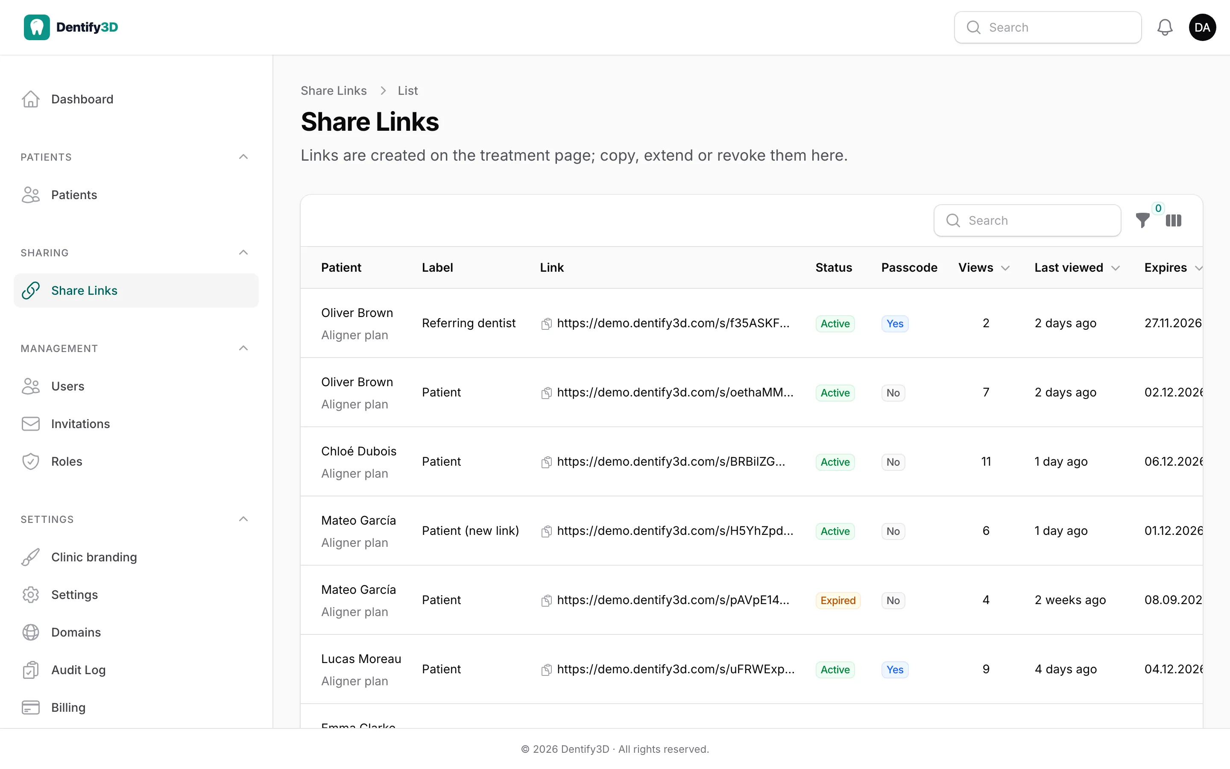Open link https://demo.dentify3d.com/s/uFRWExp...
The image size is (1230, 769).
pyautogui.click(x=676, y=669)
